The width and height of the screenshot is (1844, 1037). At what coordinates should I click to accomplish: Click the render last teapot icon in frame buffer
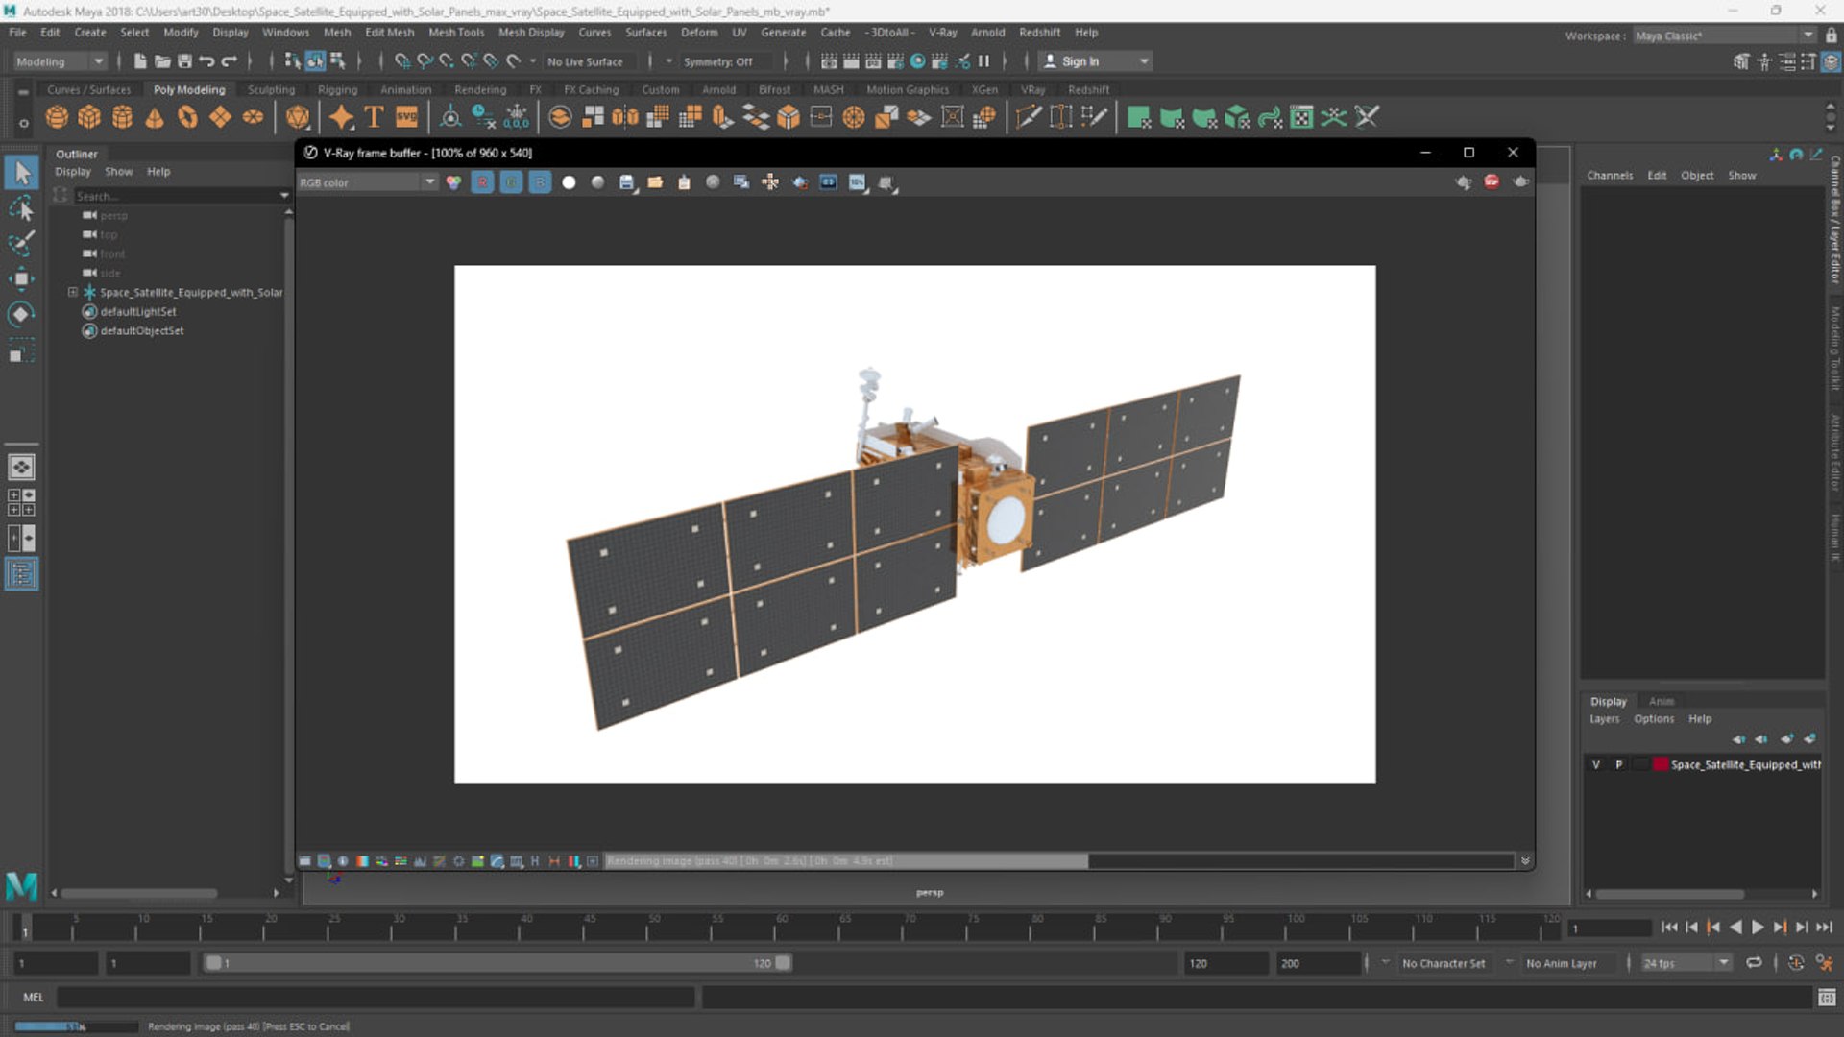[x=1520, y=181]
